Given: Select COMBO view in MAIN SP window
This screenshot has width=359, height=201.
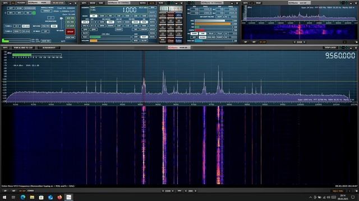Looking at the screenshot, I should [30, 191].
